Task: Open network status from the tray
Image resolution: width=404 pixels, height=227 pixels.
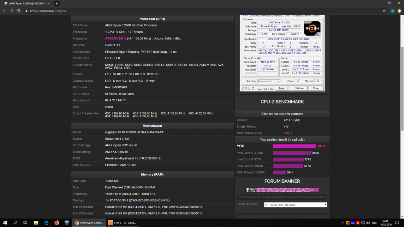Action: (363, 223)
